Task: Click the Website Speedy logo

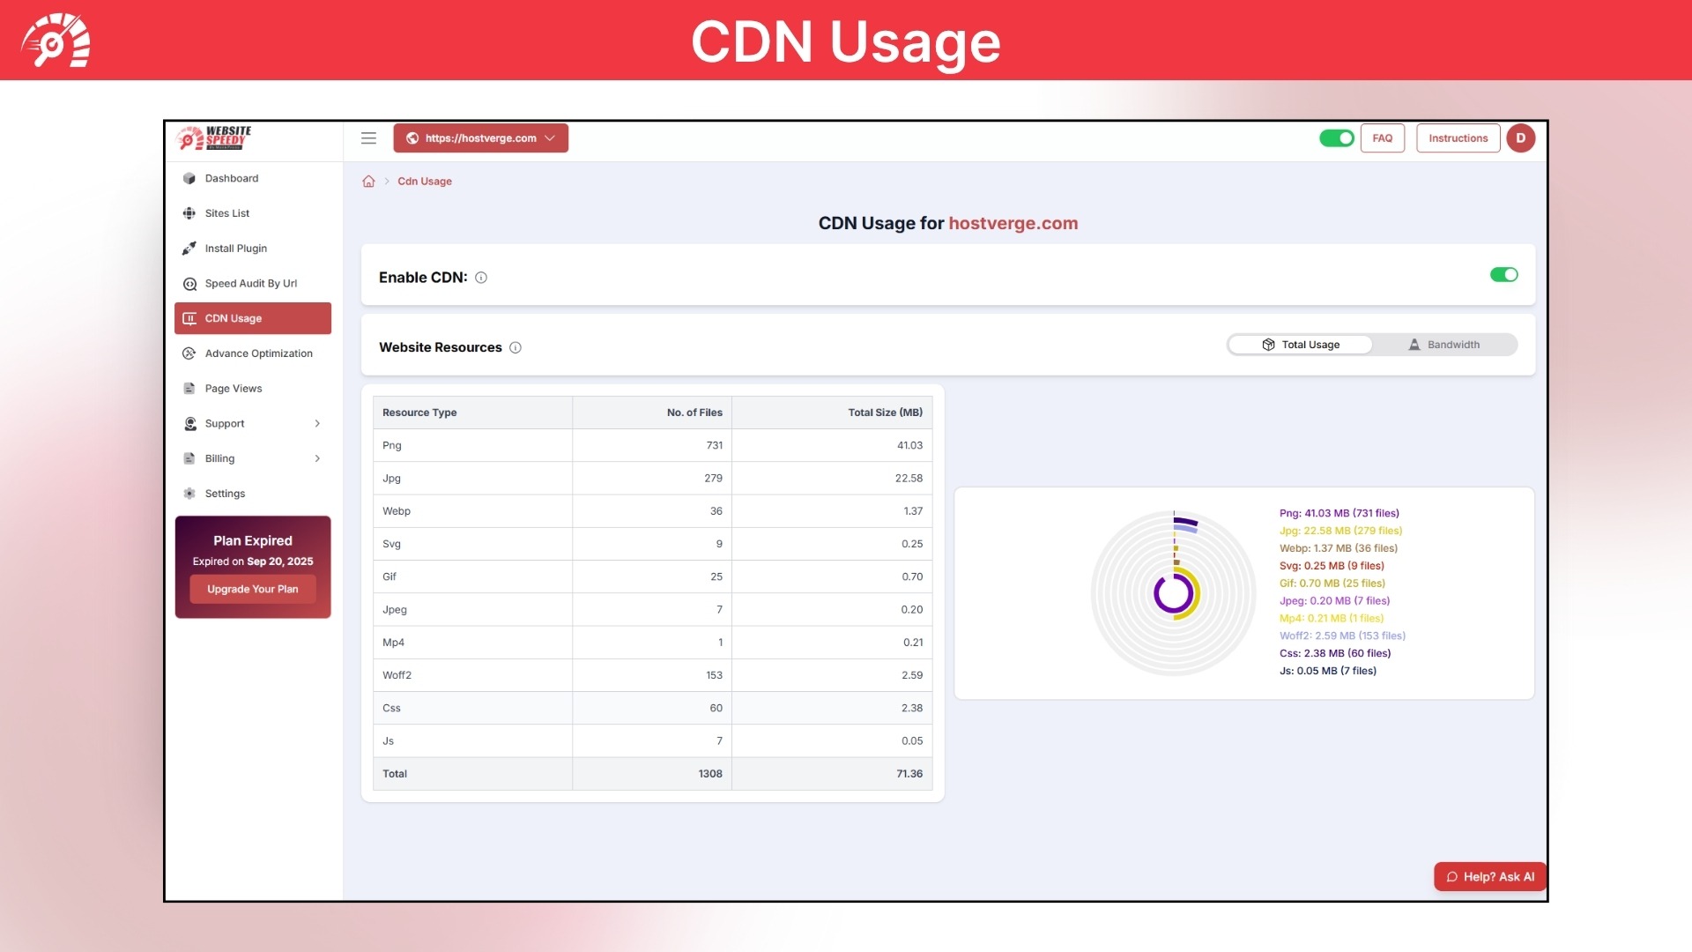Action: pos(214,138)
